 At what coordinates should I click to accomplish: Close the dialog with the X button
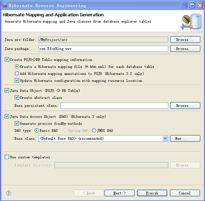coord(200,5)
